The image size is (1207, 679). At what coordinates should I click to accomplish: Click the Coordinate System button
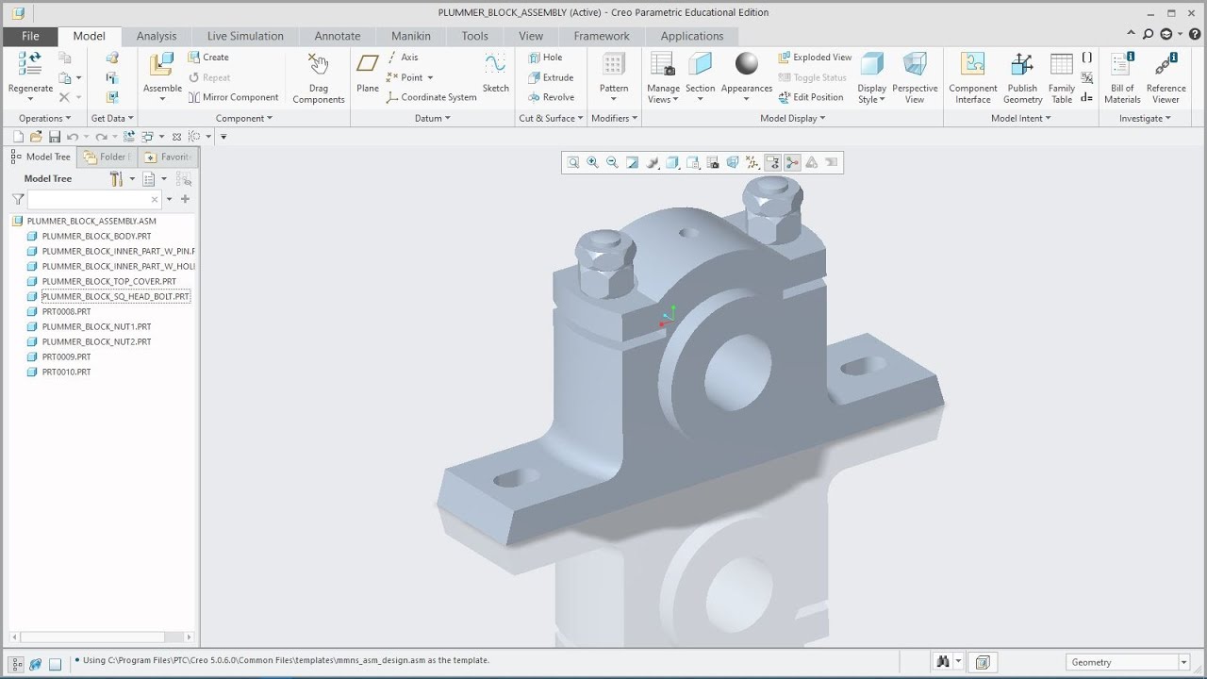pos(431,97)
